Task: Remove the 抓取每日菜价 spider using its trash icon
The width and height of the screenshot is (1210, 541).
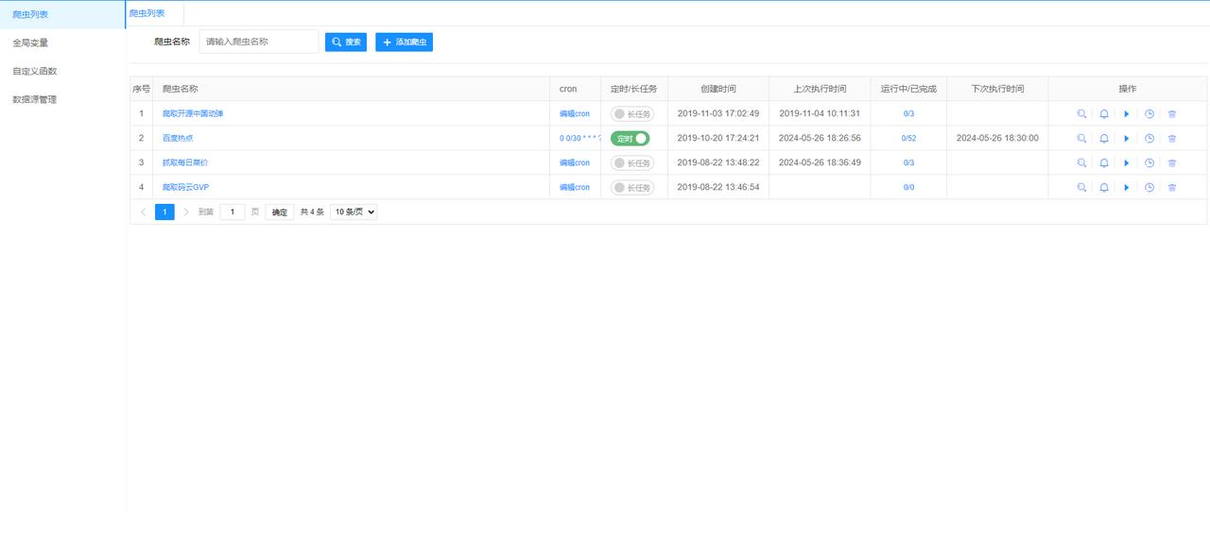Action: point(1172,163)
